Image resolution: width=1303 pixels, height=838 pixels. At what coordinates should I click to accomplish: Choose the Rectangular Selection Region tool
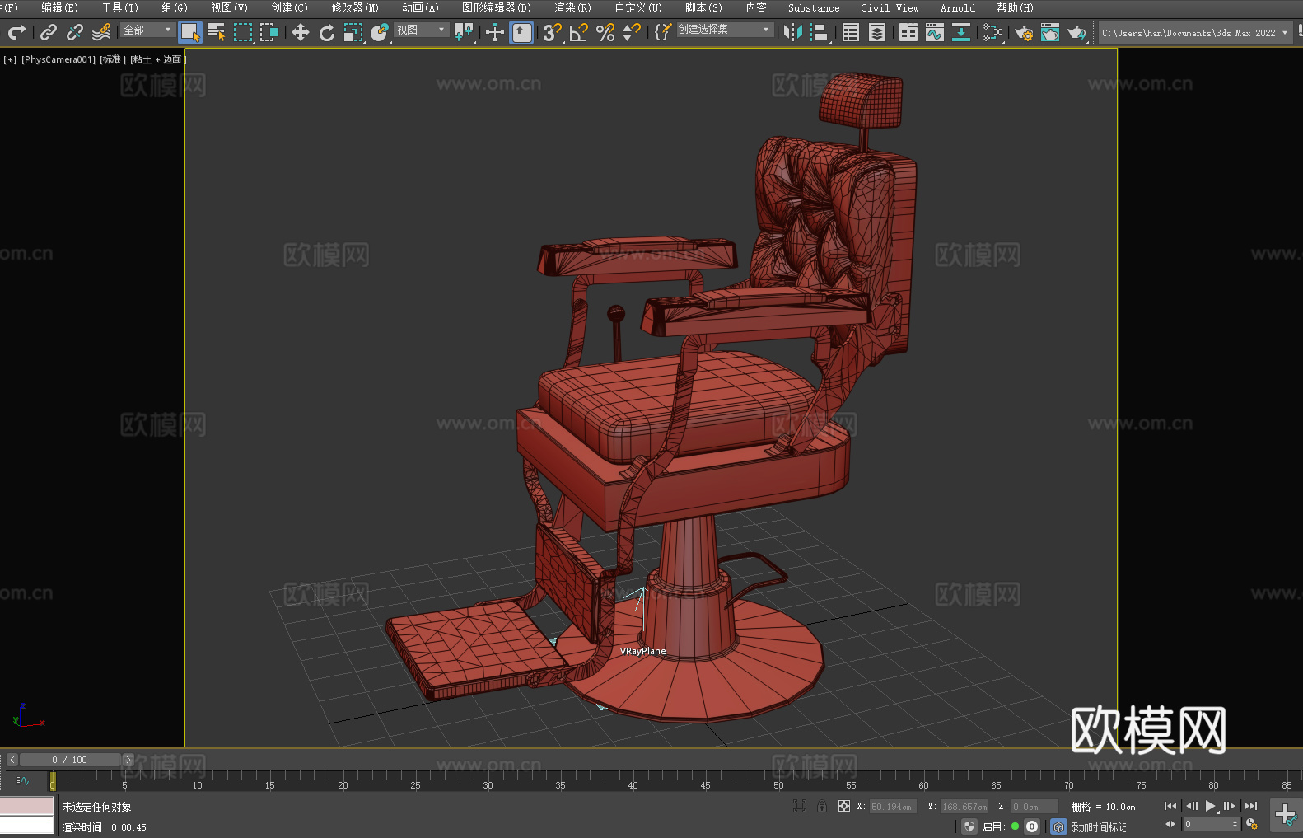pos(243,32)
